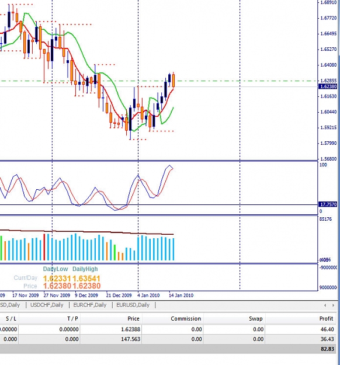Click the DailyLow value 1.62331
The width and height of the screenshot is (340, 365).
point(57,279)
